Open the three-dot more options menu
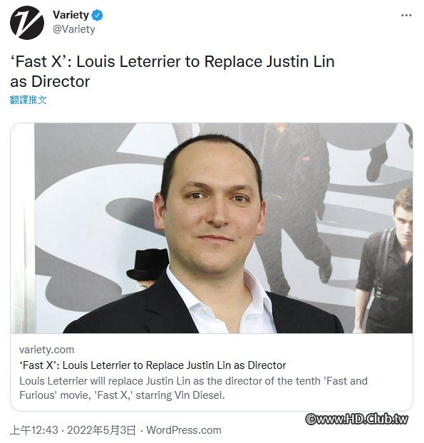This screenshot has width=424, height=443. coord(406,15)
